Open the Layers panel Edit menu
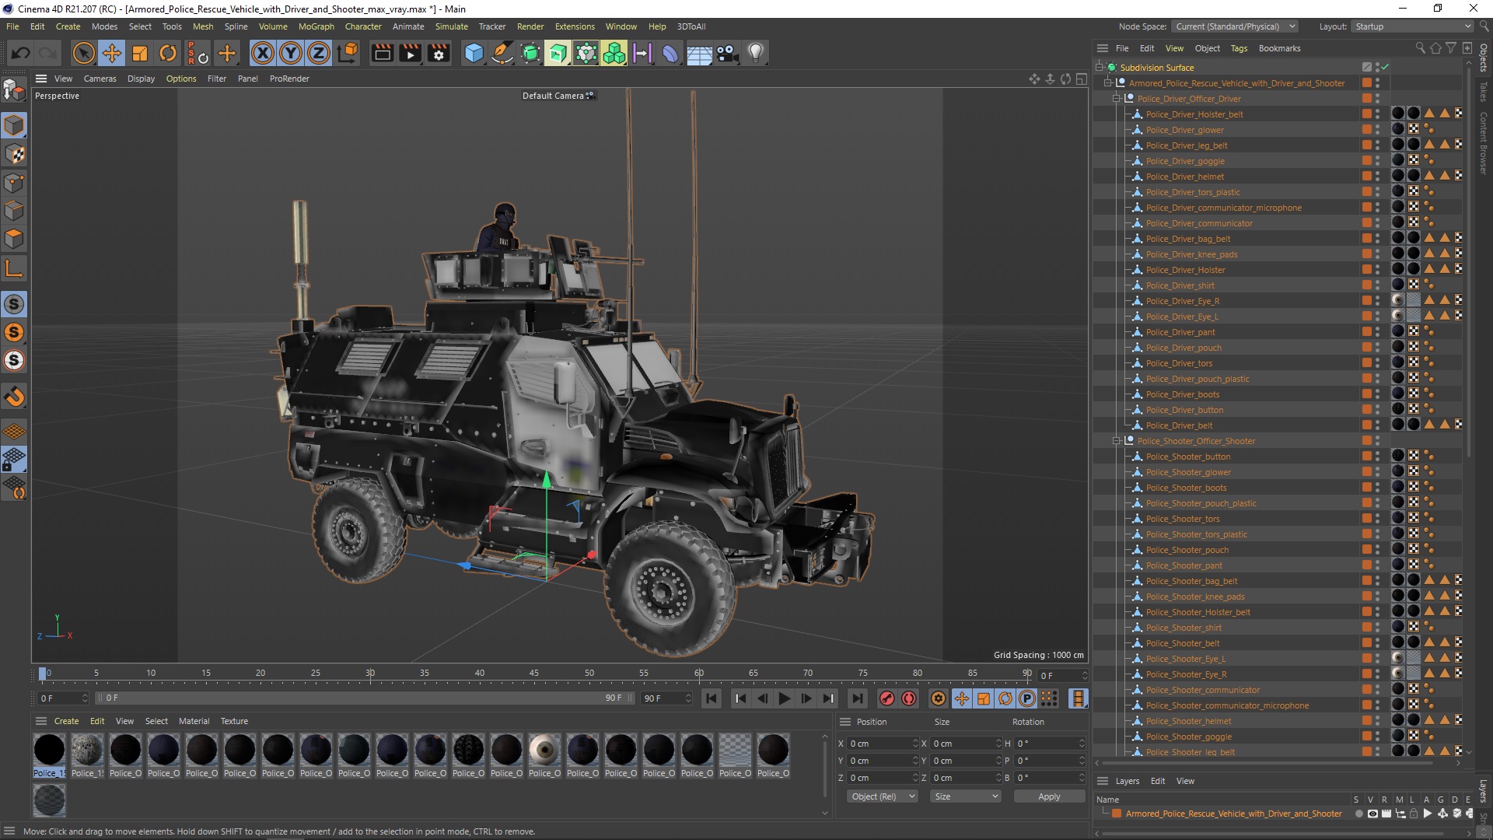The width and height of the screenshot is (1493, 840). 1157,781
